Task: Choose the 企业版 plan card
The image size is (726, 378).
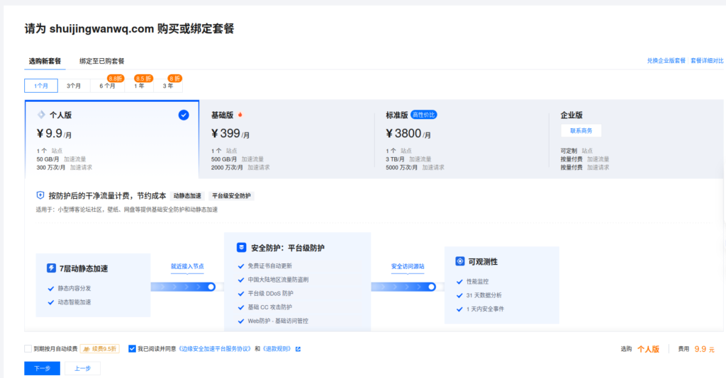Action: [x=636, y=139]
